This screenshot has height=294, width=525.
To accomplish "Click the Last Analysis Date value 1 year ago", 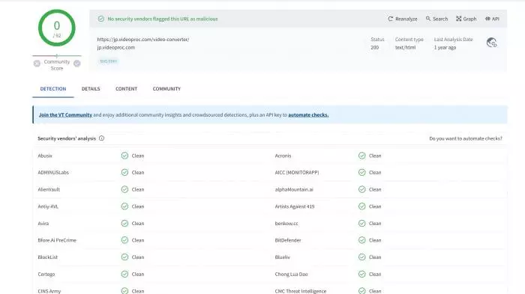I will 445,47.
